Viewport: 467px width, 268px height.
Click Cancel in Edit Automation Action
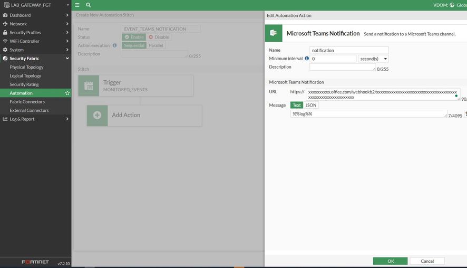427,261
